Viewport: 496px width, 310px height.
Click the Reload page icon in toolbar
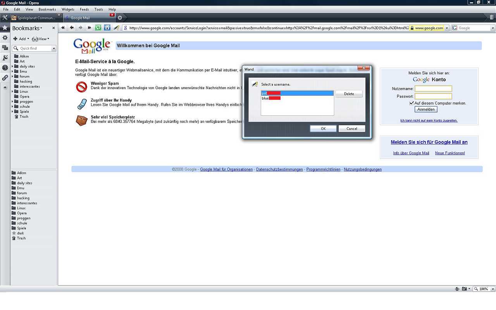[98, 28]
